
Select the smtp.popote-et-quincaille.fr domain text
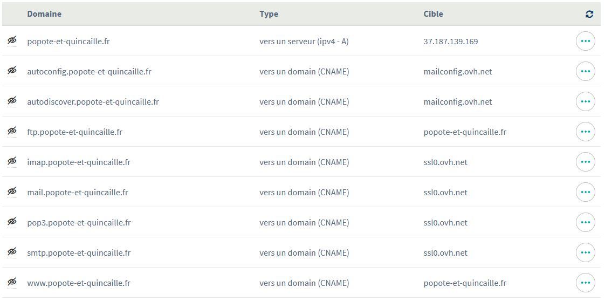79,253
